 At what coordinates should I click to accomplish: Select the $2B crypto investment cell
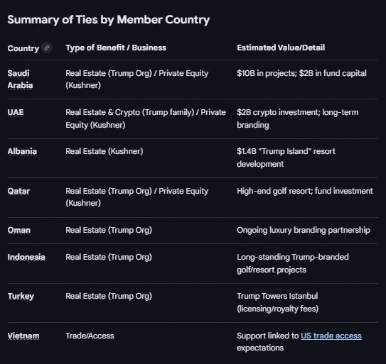[x=298, y=118]
